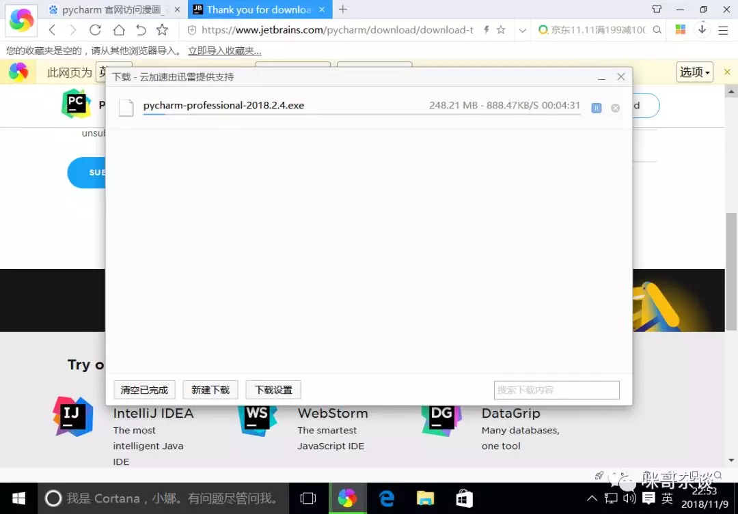Screen dimensions: 738x514
Task: Click the 新建下载 button
Action: tap(210, 390)
